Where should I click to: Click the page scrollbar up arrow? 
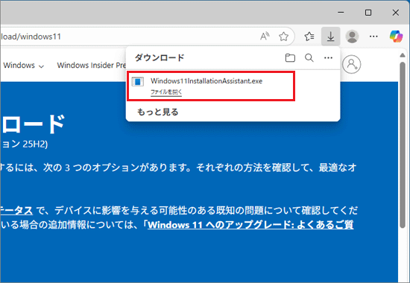tap(403, 55)
